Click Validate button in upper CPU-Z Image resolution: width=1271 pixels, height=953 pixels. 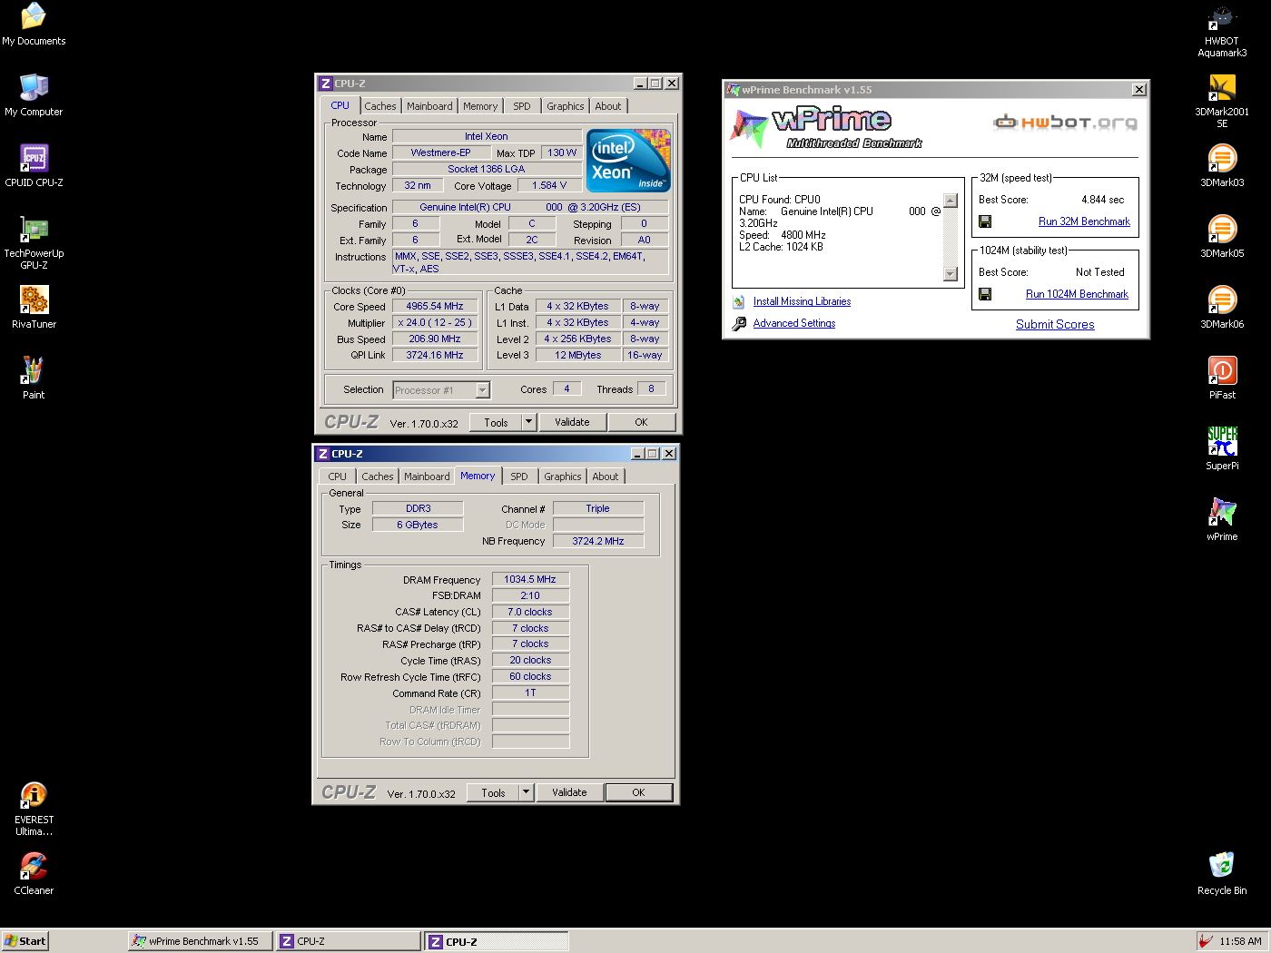[x=573, y=422]
